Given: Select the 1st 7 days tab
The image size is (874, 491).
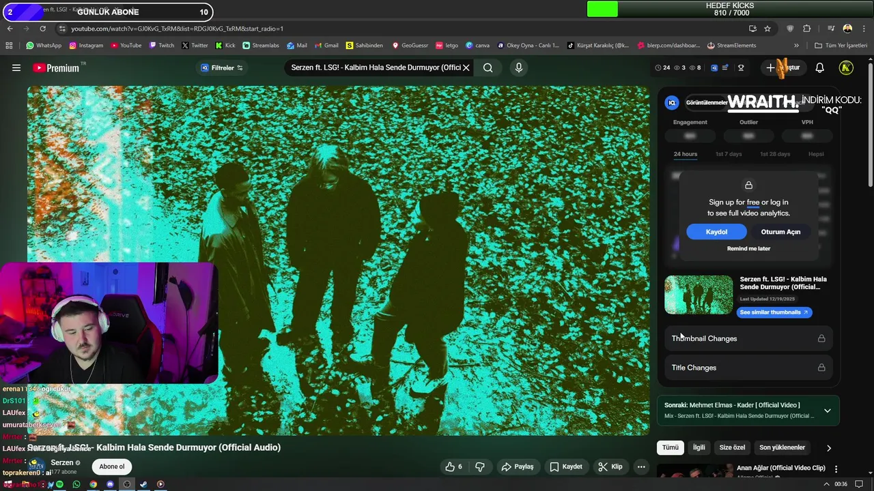Looking at the screenshot, I should click(x=729, y=154).
